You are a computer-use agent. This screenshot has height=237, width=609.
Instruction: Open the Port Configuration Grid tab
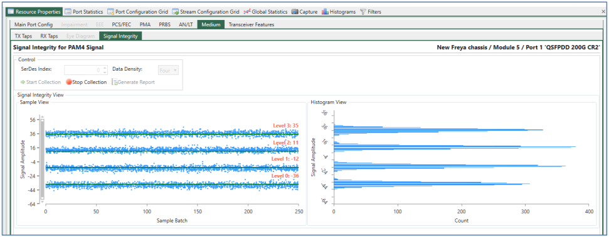138,12
